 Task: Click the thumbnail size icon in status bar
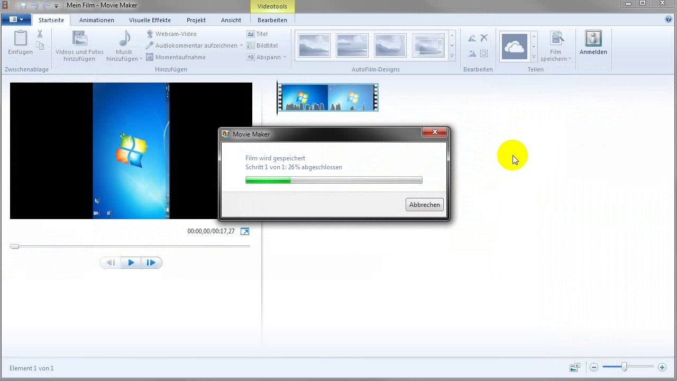coord(575,367)
